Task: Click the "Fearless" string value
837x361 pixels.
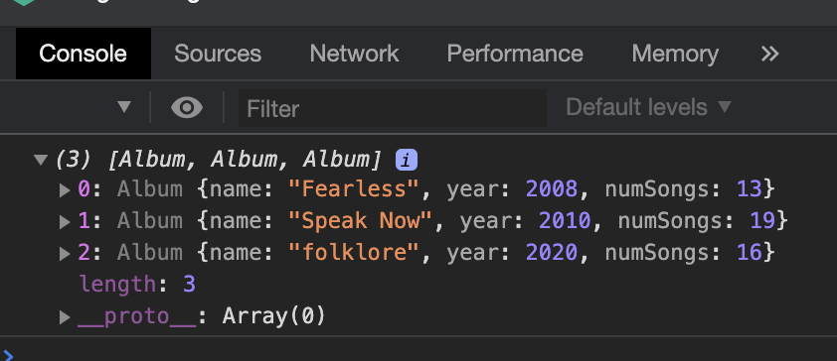Action: [355, 189]
